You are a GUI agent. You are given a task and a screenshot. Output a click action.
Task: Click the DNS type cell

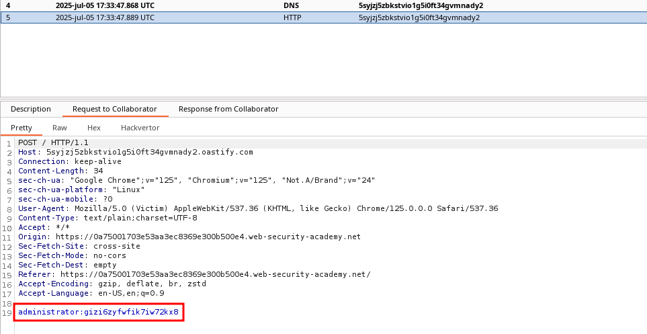pos(291,6)
